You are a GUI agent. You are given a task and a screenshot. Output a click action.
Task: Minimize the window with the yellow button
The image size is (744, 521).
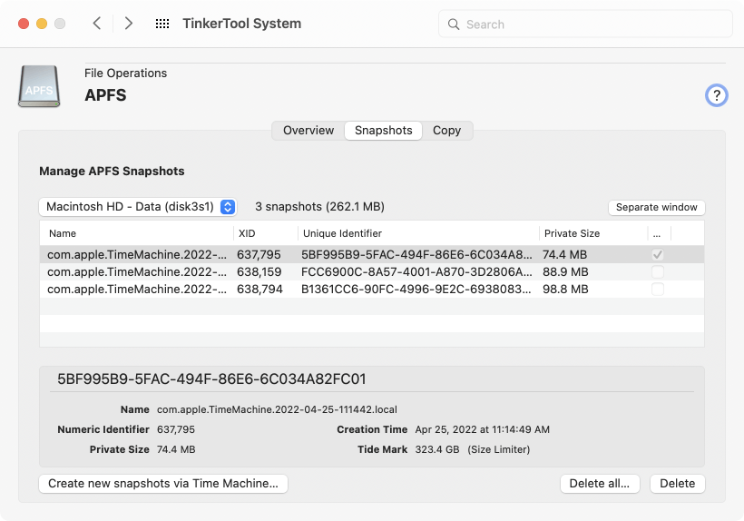click(x=42, y=24)
